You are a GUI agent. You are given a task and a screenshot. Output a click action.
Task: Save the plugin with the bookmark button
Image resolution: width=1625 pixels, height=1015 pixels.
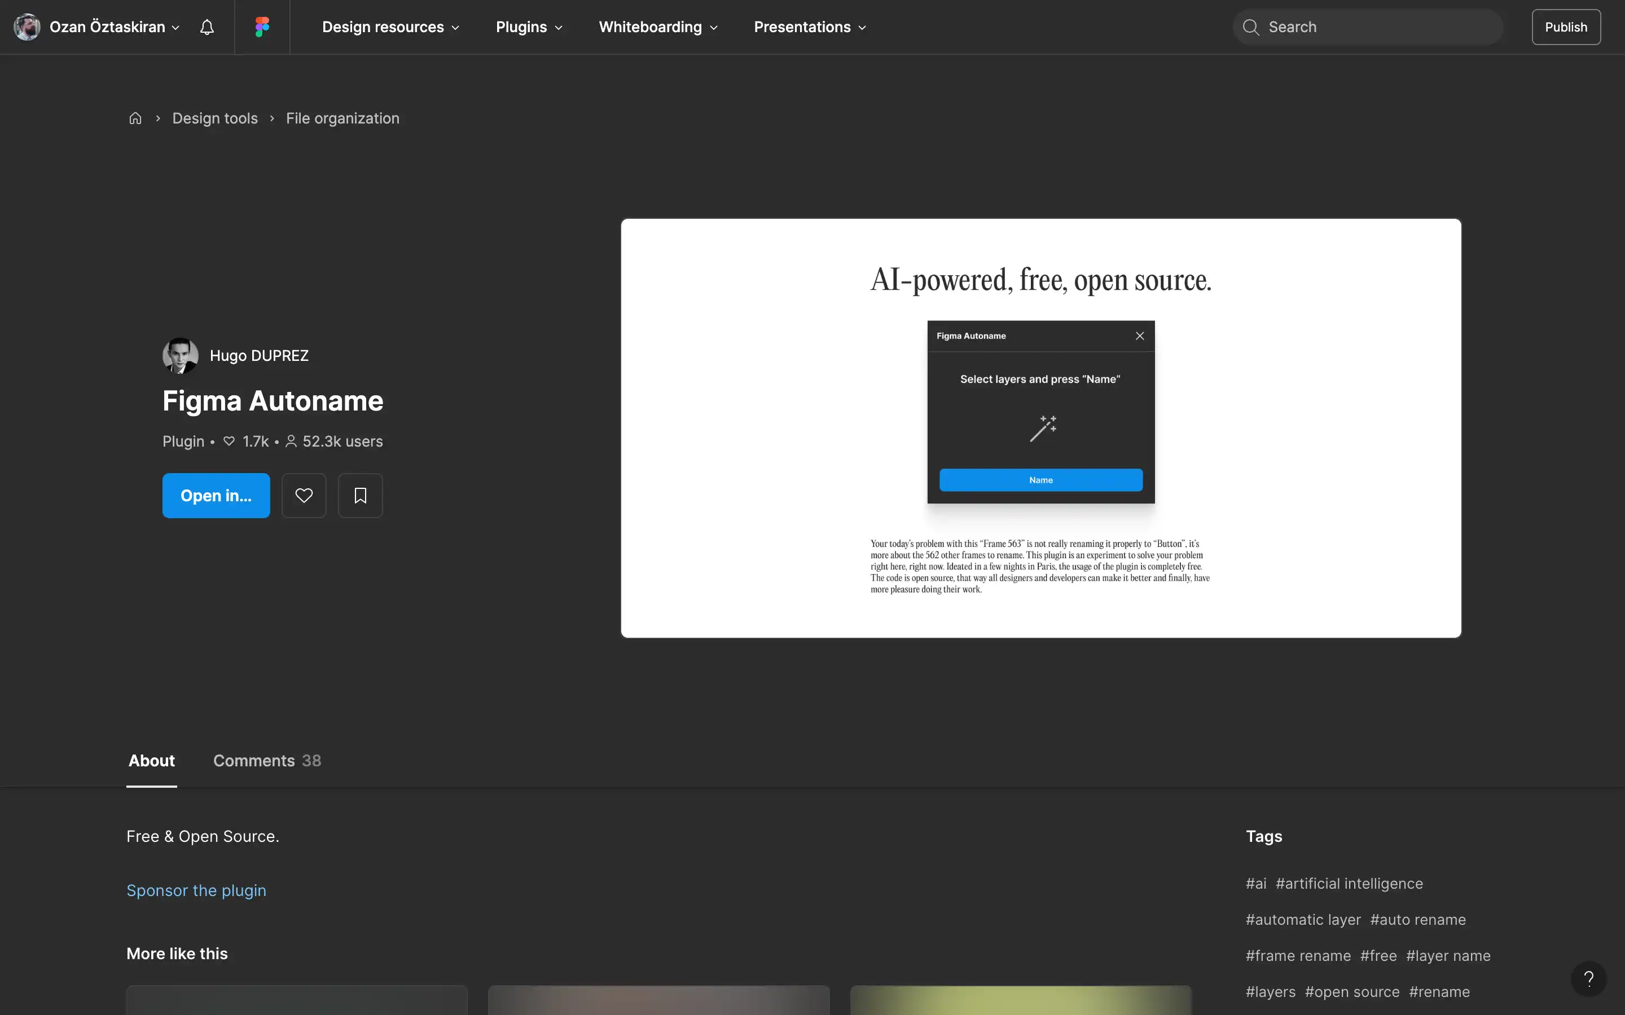coord(360,496)
